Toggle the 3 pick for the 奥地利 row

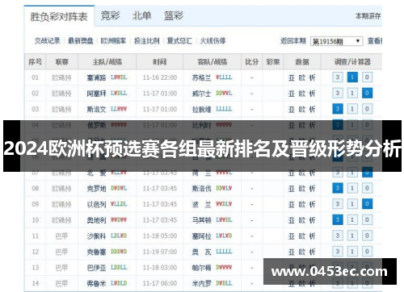[x=338, y=220]
